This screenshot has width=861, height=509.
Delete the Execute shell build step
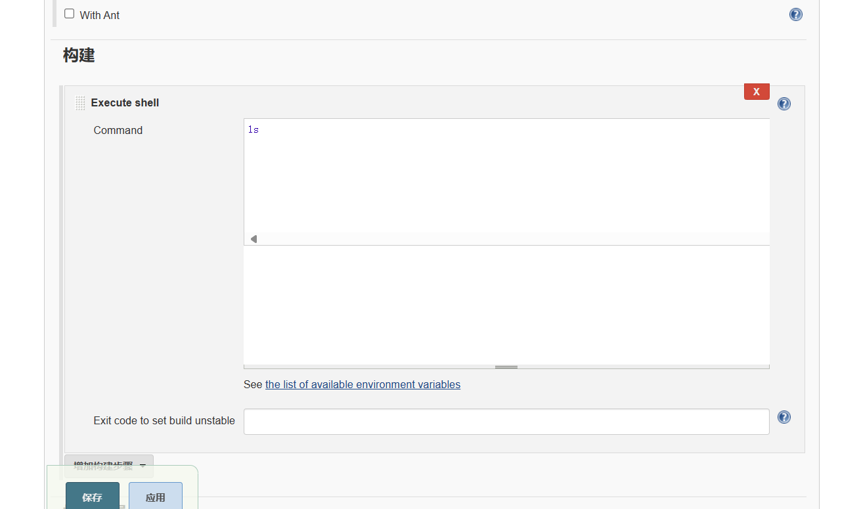pos(756,92)
